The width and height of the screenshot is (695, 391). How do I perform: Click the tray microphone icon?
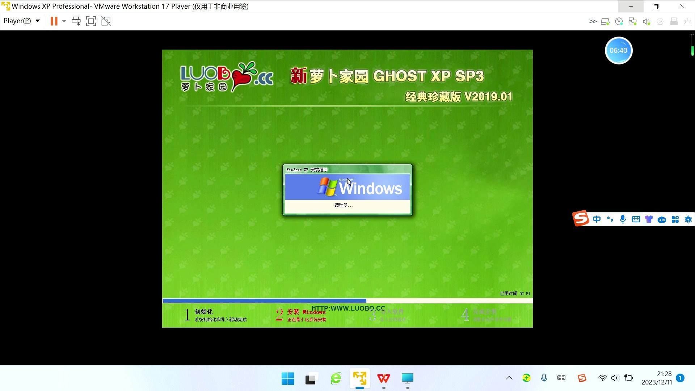point(544,378)
